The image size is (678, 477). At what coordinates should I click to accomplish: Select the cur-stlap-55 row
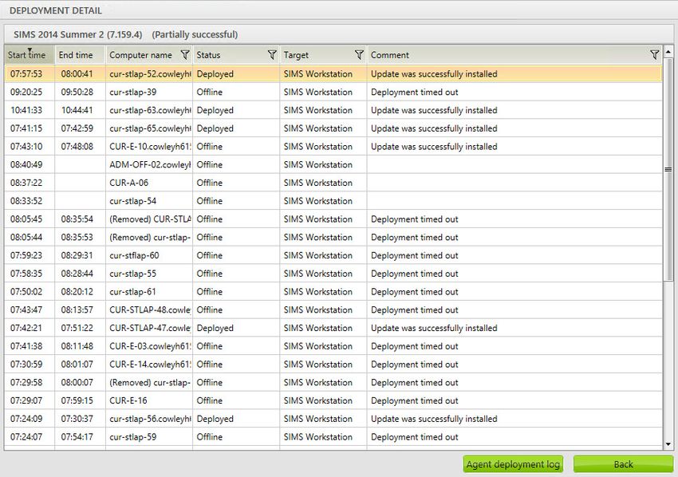333,274
